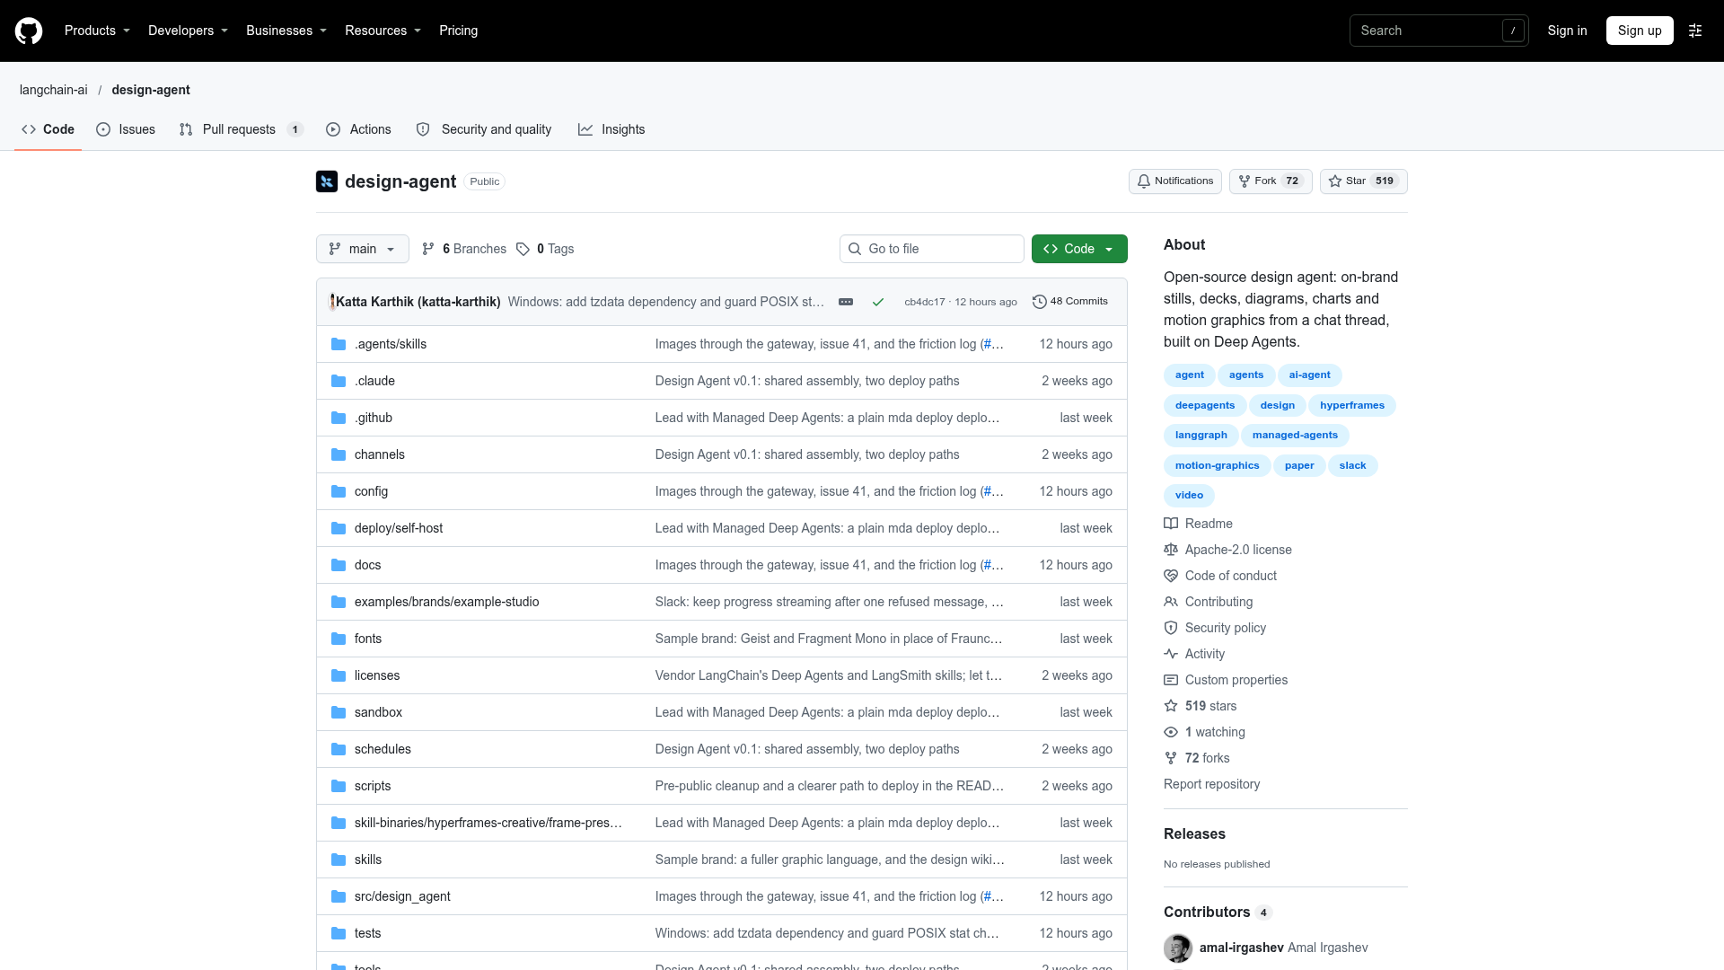Open the langchain-ai organization link
Image resolution: width=1724 pixels, height=970 pixels.
54,90
